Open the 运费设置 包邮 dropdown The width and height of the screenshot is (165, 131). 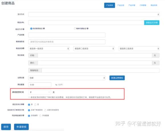pyautogui.click(x=67, y=78)
